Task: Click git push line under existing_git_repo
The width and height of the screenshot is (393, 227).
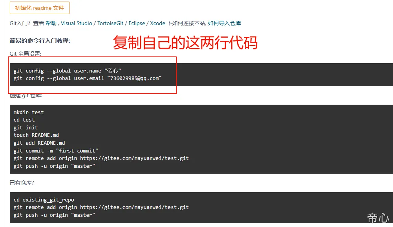Action: (x=54, y=215)
